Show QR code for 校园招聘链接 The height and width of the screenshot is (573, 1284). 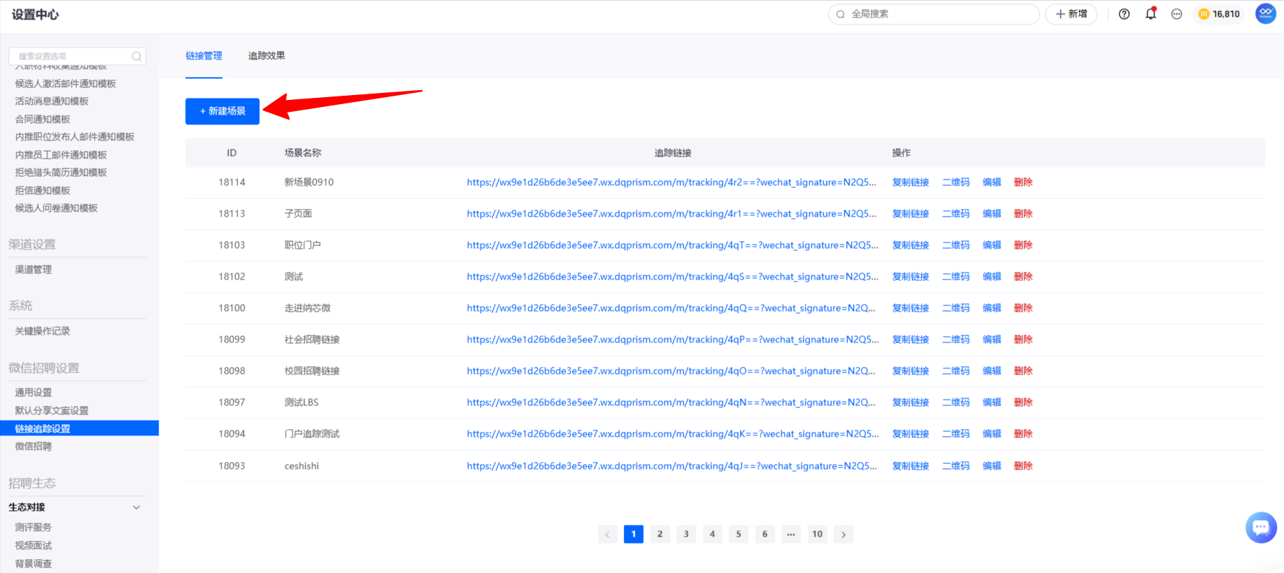tap(956, 371)
